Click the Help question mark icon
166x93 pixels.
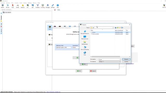(x=58, y=6)
